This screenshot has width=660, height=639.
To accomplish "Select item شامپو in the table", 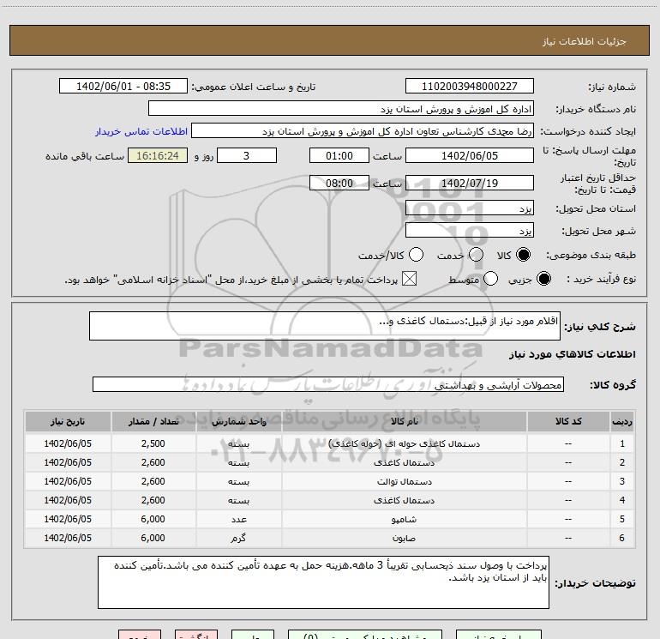I will (x=404, y=520).
